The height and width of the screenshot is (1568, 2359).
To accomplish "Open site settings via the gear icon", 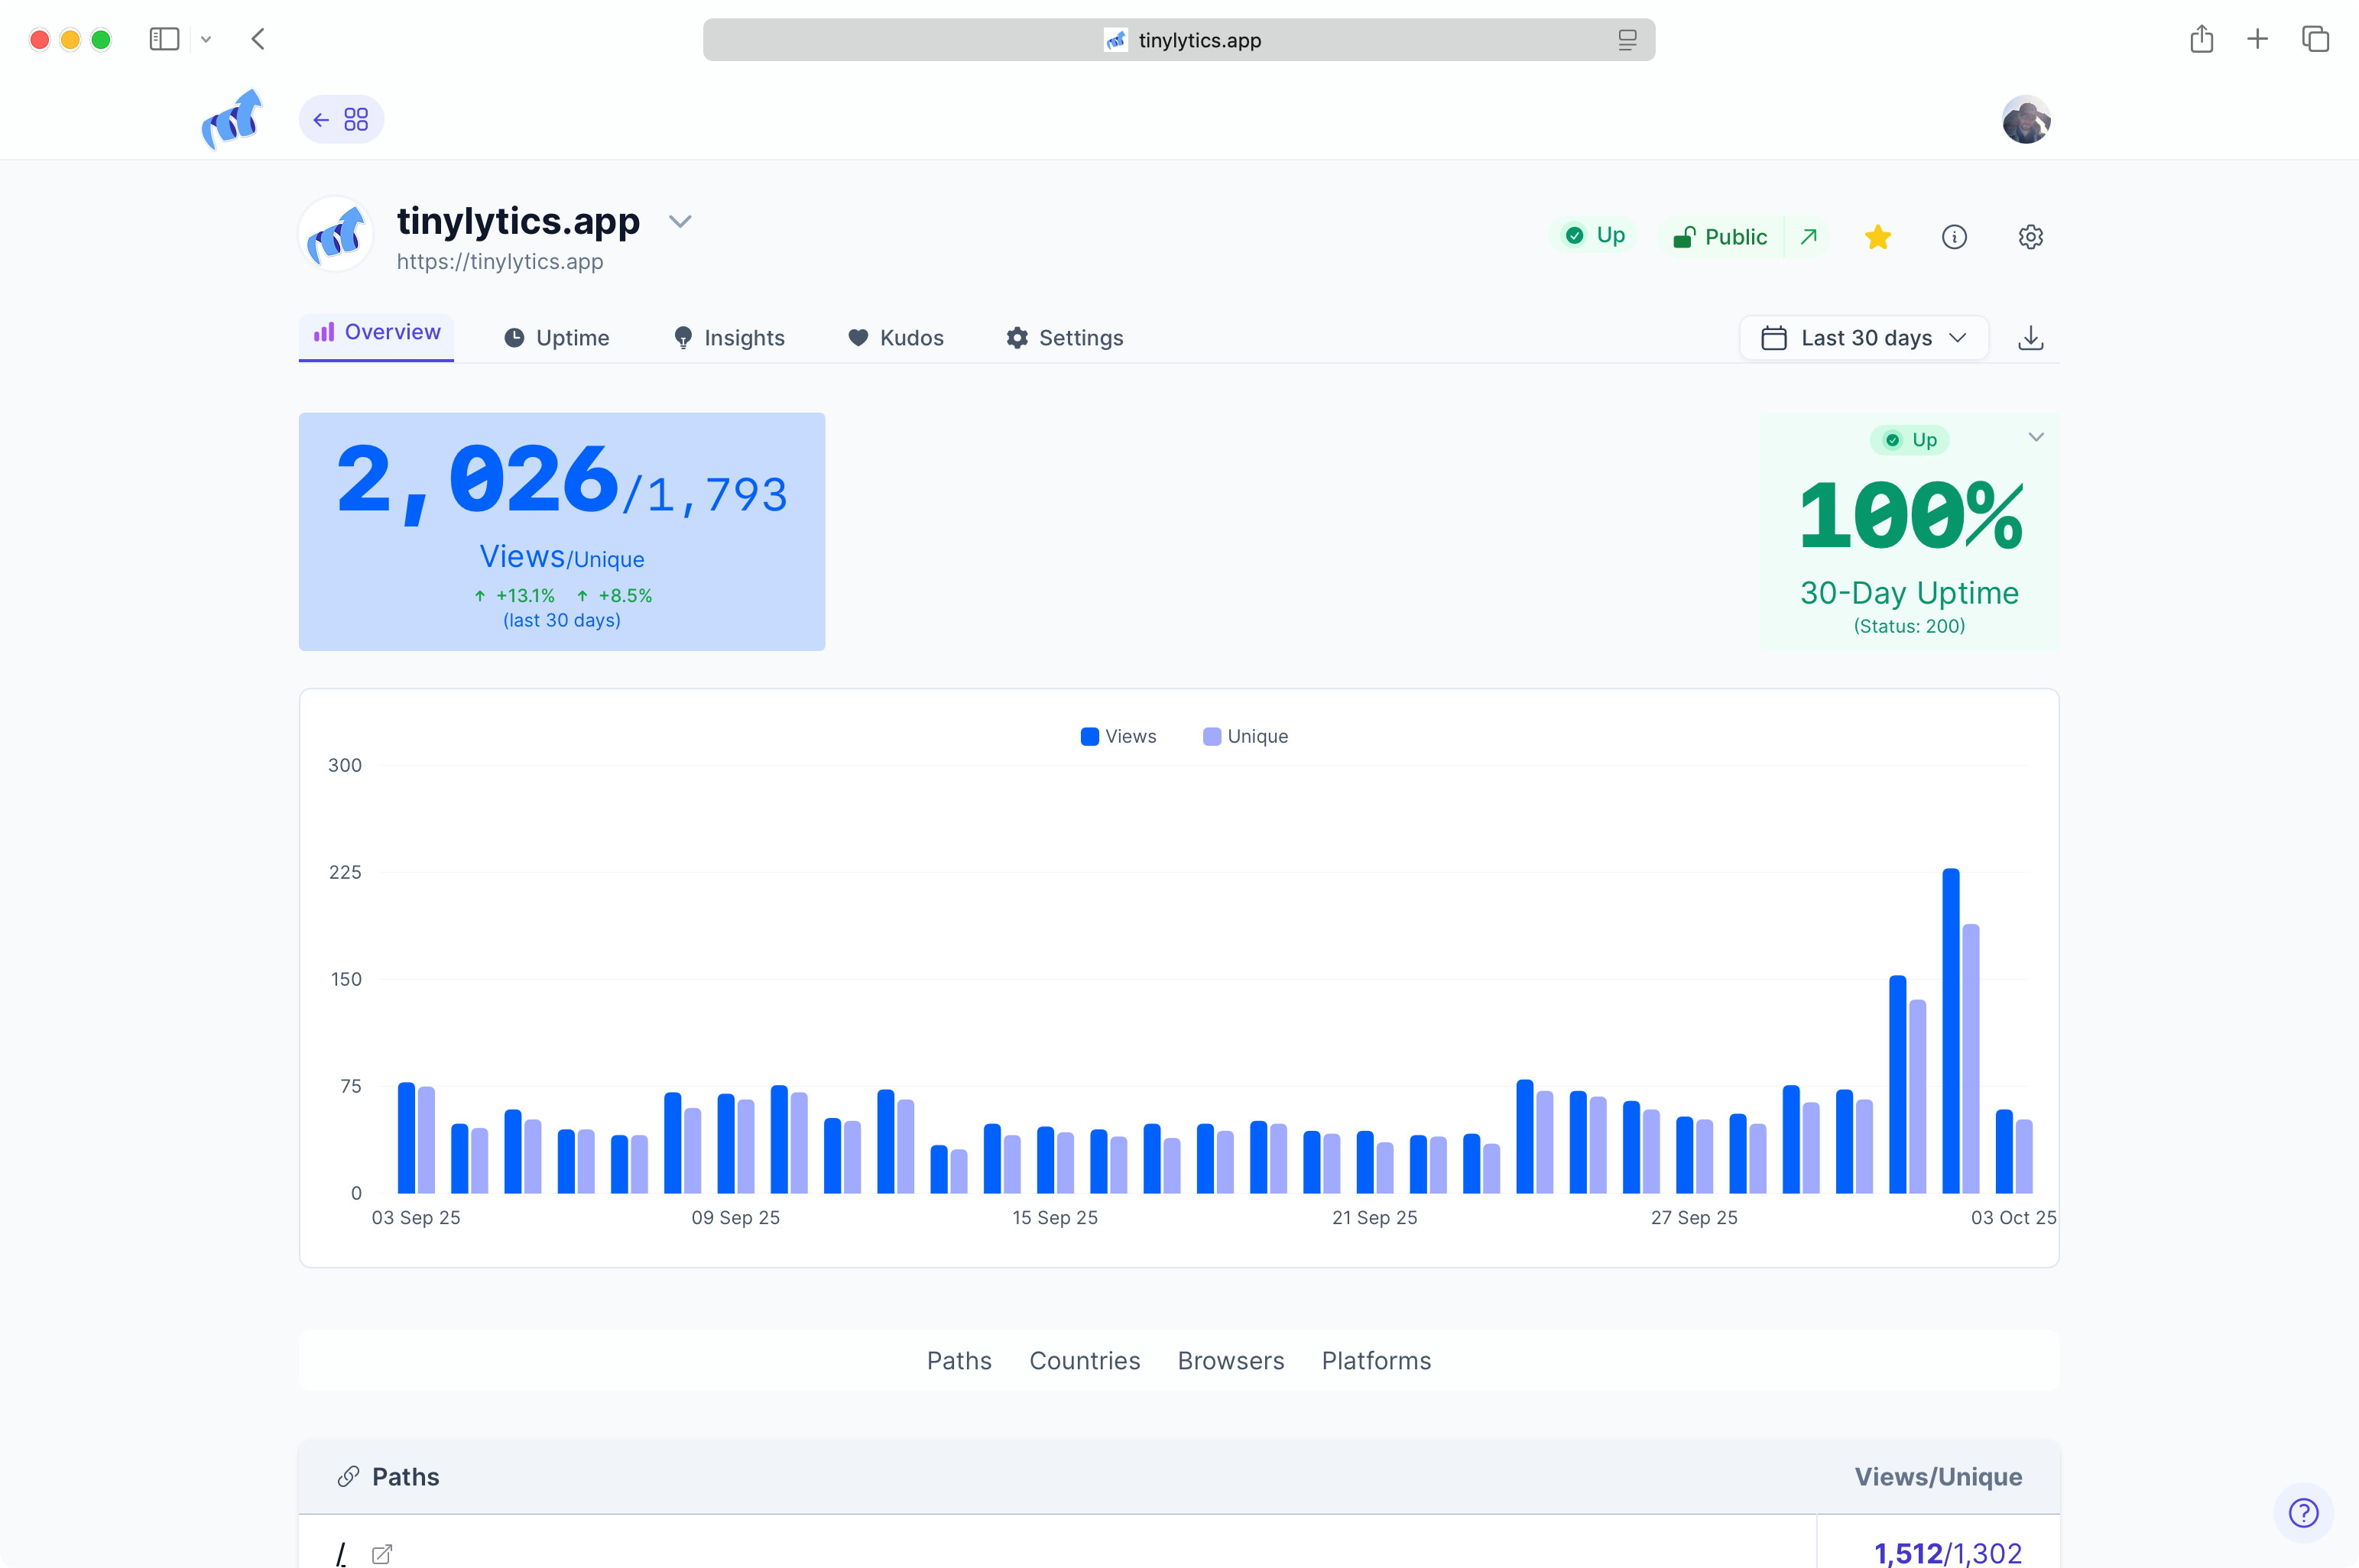I will (x=2031, y=236).
